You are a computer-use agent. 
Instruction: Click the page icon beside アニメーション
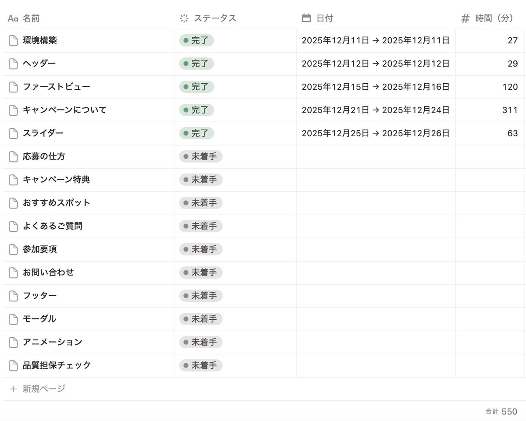(x=13, y=342)
